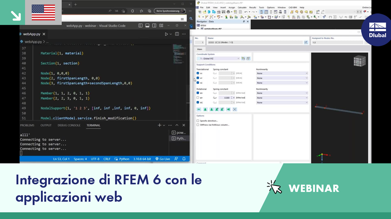Open VS Code editor more actions menu
Screen dimensions: 391x219
point(184,34)
